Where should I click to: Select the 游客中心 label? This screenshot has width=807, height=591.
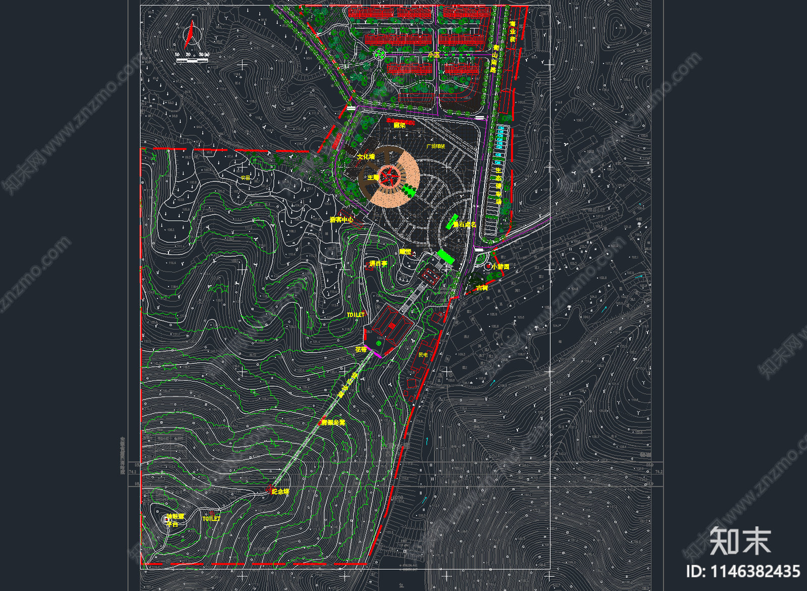pos(341,220)
